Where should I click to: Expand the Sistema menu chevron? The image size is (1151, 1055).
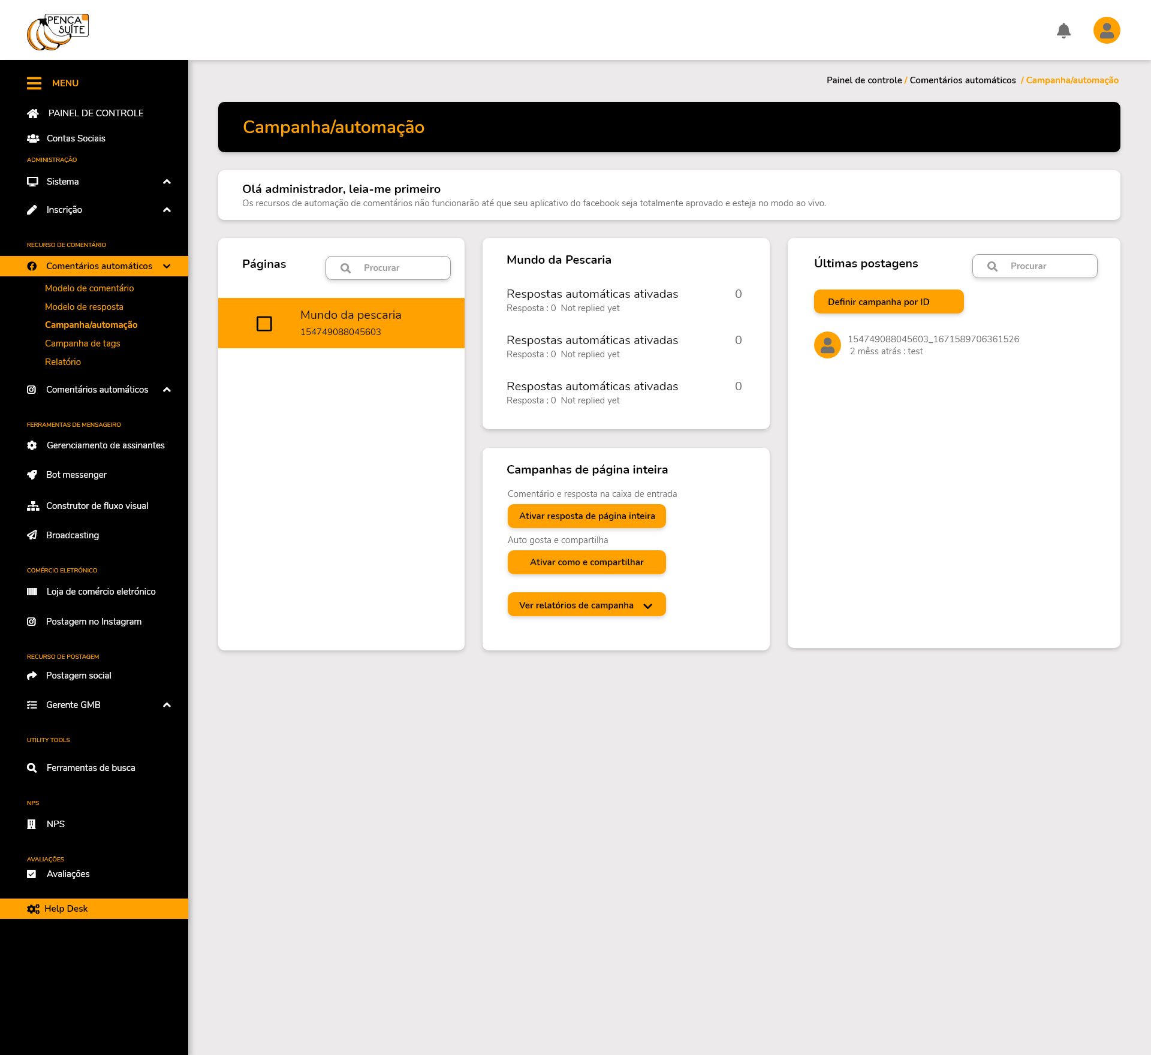click(167, 182)
